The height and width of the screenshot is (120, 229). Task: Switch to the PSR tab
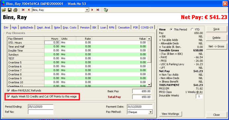tap(135, 27)
